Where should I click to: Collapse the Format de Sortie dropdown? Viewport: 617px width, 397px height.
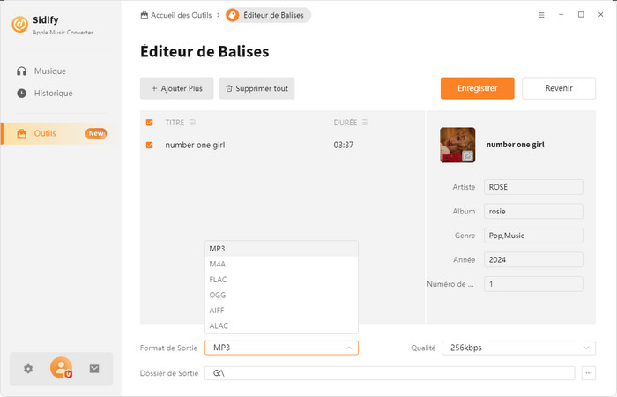pyautogui.click(x=348, y=348)
